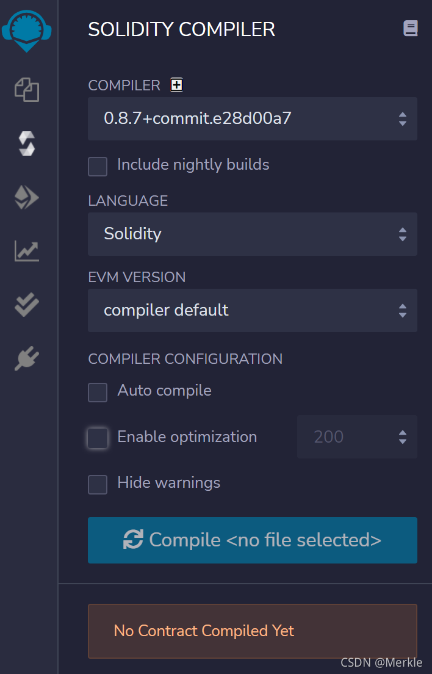
Task: Select the Solidity compiler sidebar icon
Action: pos(27,143)
